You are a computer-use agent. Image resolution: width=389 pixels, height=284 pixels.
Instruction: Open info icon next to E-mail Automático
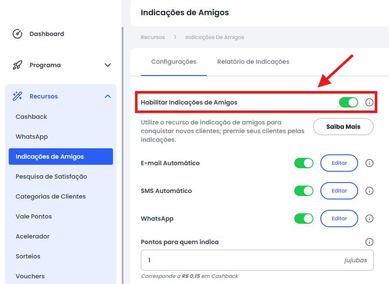coord(369,163)
